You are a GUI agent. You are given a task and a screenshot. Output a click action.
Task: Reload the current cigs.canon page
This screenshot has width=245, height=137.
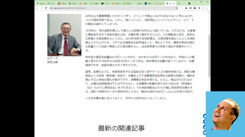46,8
